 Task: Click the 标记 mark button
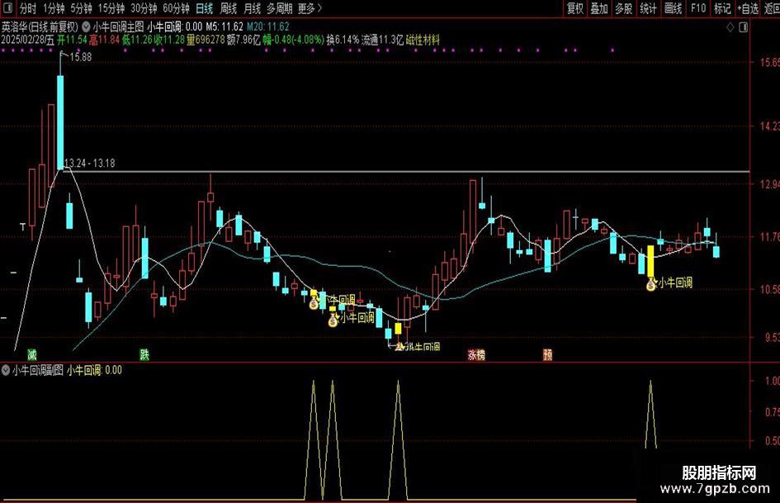pos(722,8)
